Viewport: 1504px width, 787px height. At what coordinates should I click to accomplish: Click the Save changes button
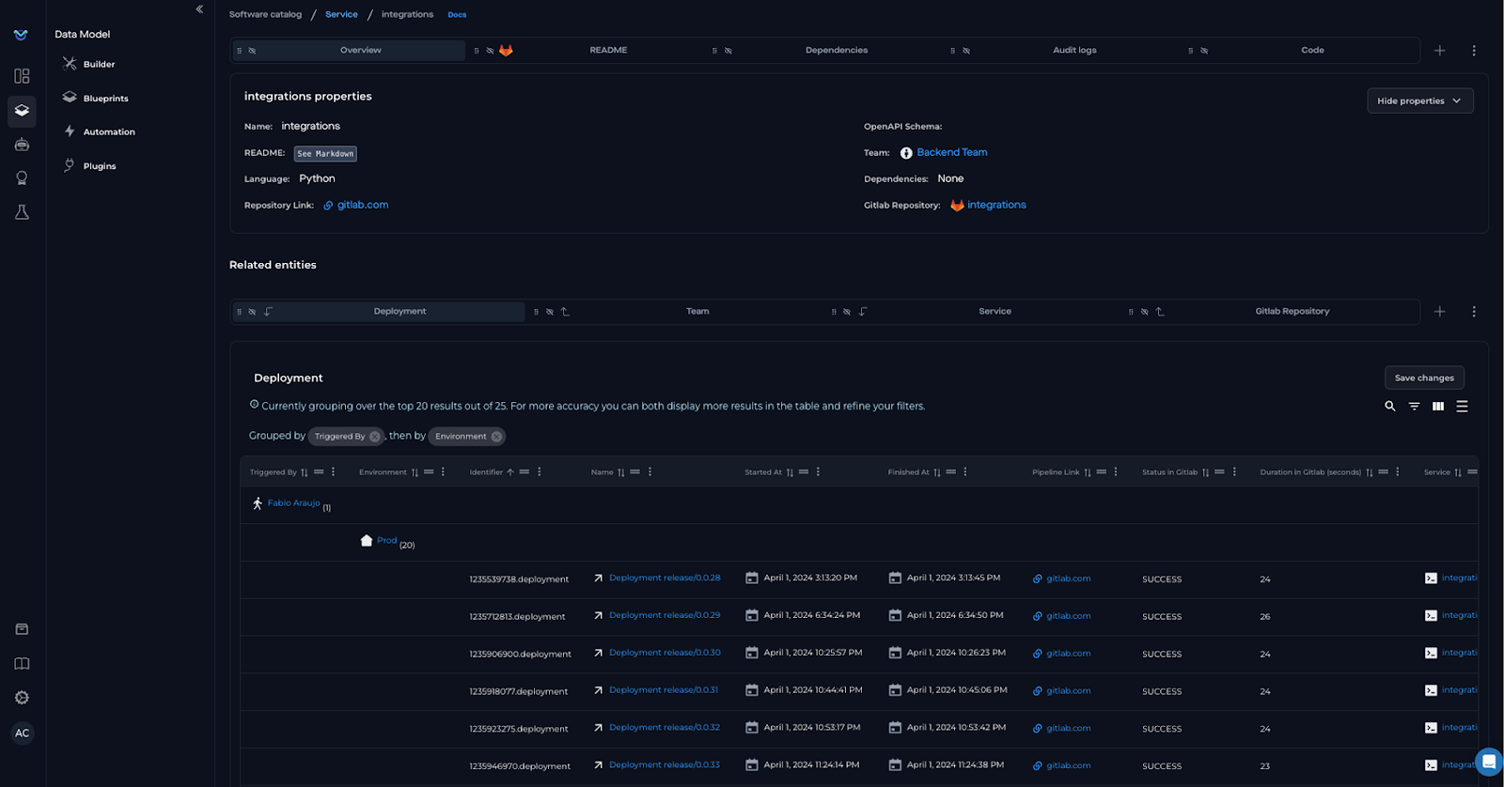(x=1423, y=378)
